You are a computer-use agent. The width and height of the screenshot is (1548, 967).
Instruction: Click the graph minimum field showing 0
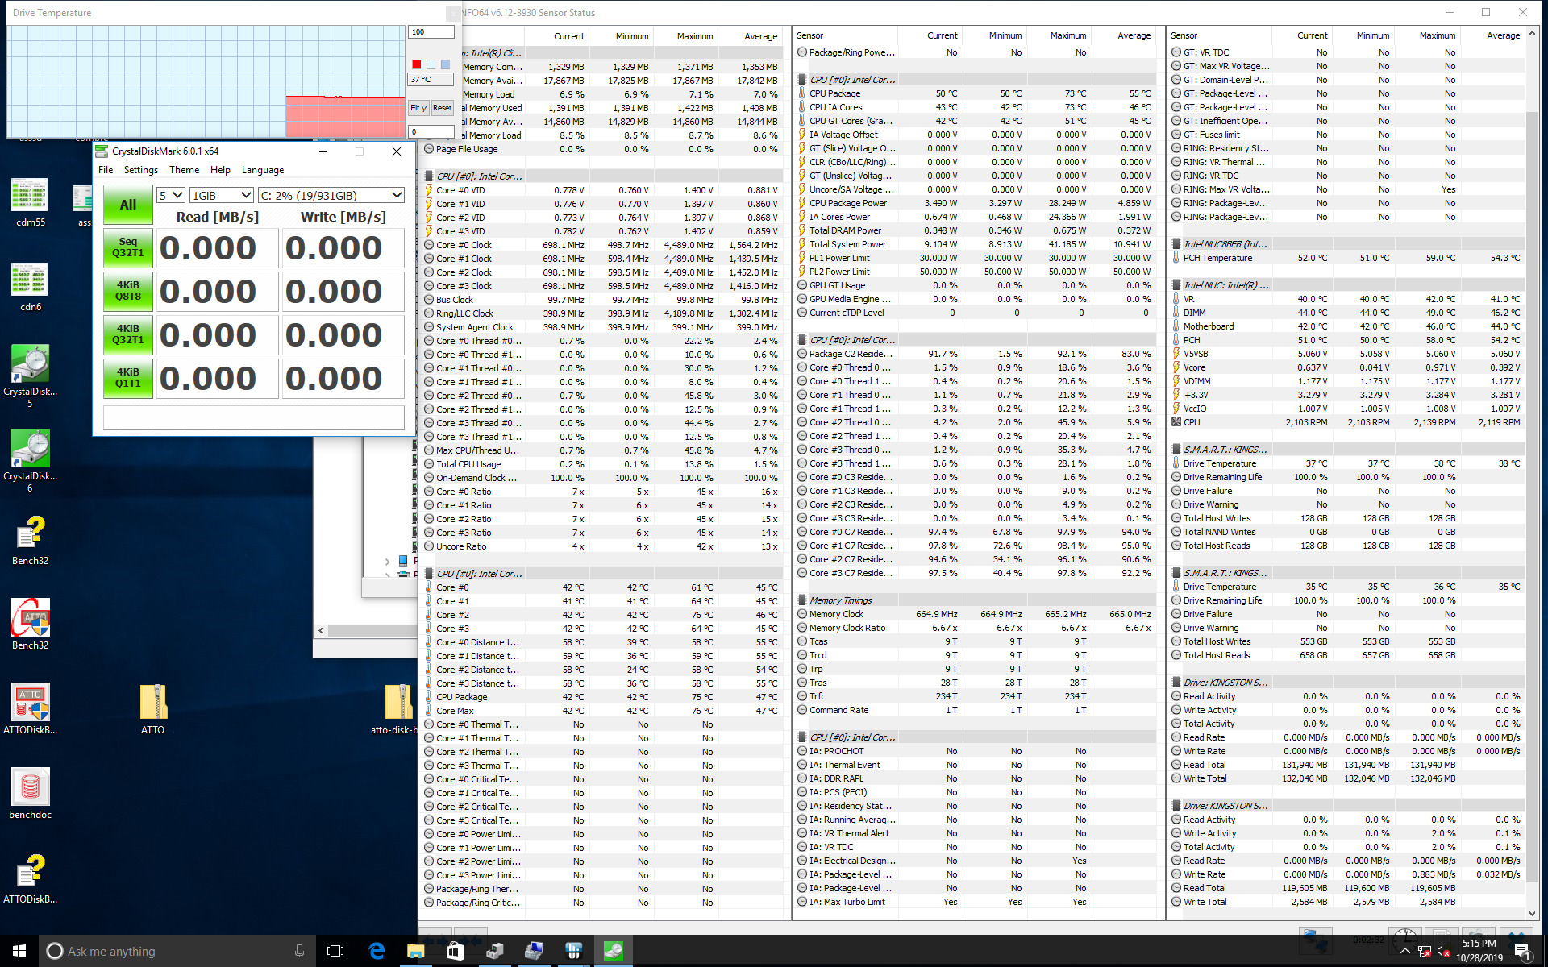pyautogui.click(x=431, y=131)
